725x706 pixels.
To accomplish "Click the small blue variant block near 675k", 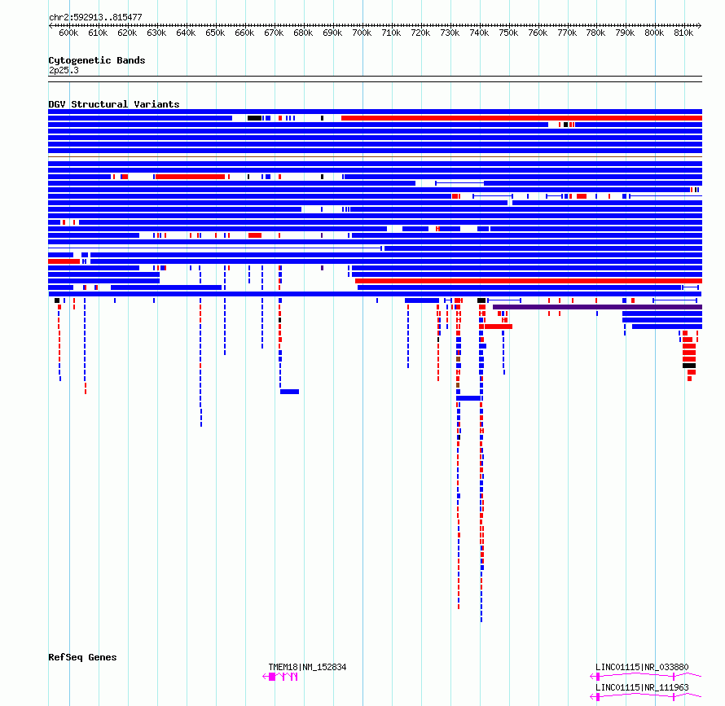I will 289,392.
